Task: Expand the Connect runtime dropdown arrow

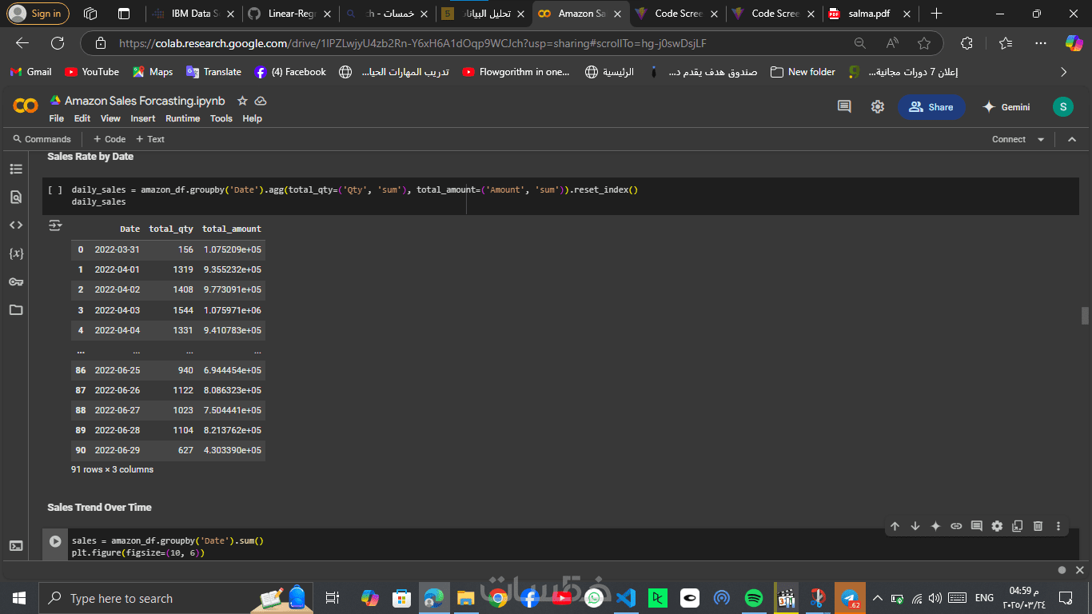Action: coord(1041,139)
